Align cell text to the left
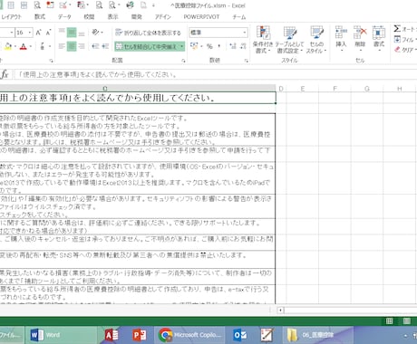 point(62,46)
